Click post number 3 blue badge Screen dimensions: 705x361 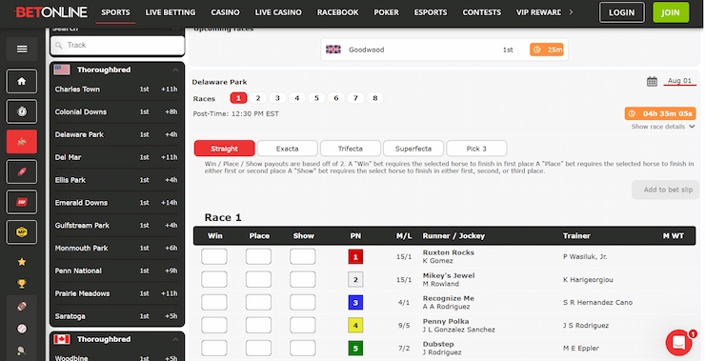355,303
